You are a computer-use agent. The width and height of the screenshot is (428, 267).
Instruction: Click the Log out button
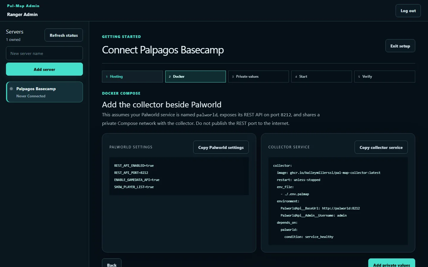coord(408,11)
